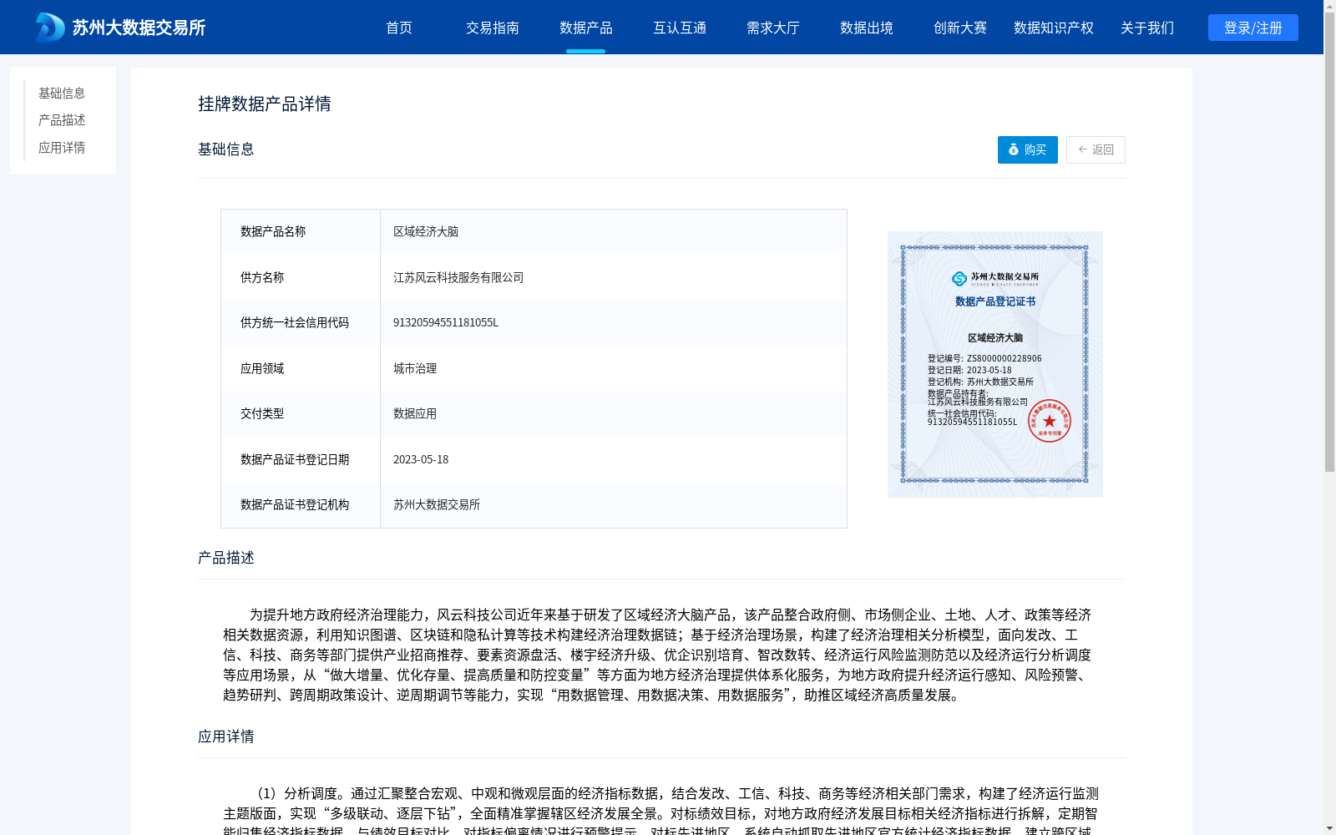Open 互认互通 menu item
Viewport: 1336px width, 835px height.
(680, 28)
